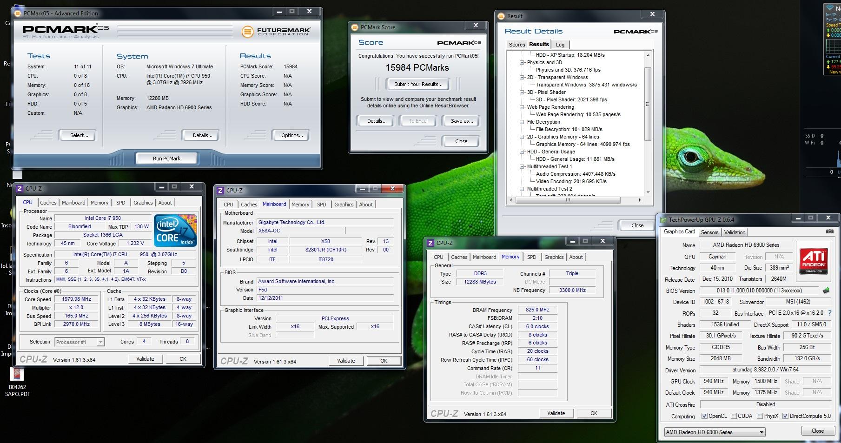Click the CPU-Z Core Speed value 1979.98 MHz
Viewport: 841px width, 443px height.
[x=76, y=299]
